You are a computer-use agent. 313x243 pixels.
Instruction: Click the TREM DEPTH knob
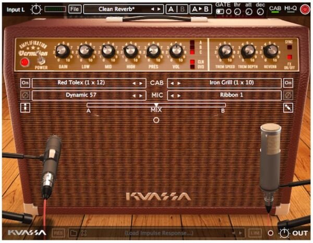[248, 51]
